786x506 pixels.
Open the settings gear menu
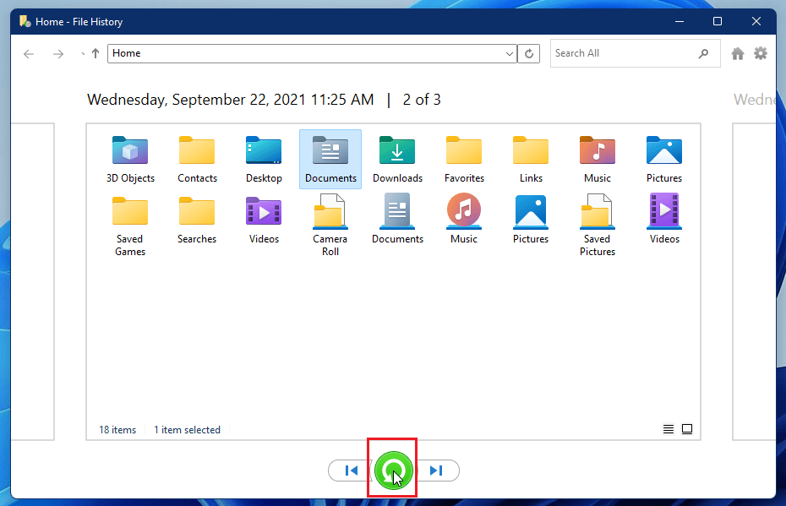(x=761, y=53)
